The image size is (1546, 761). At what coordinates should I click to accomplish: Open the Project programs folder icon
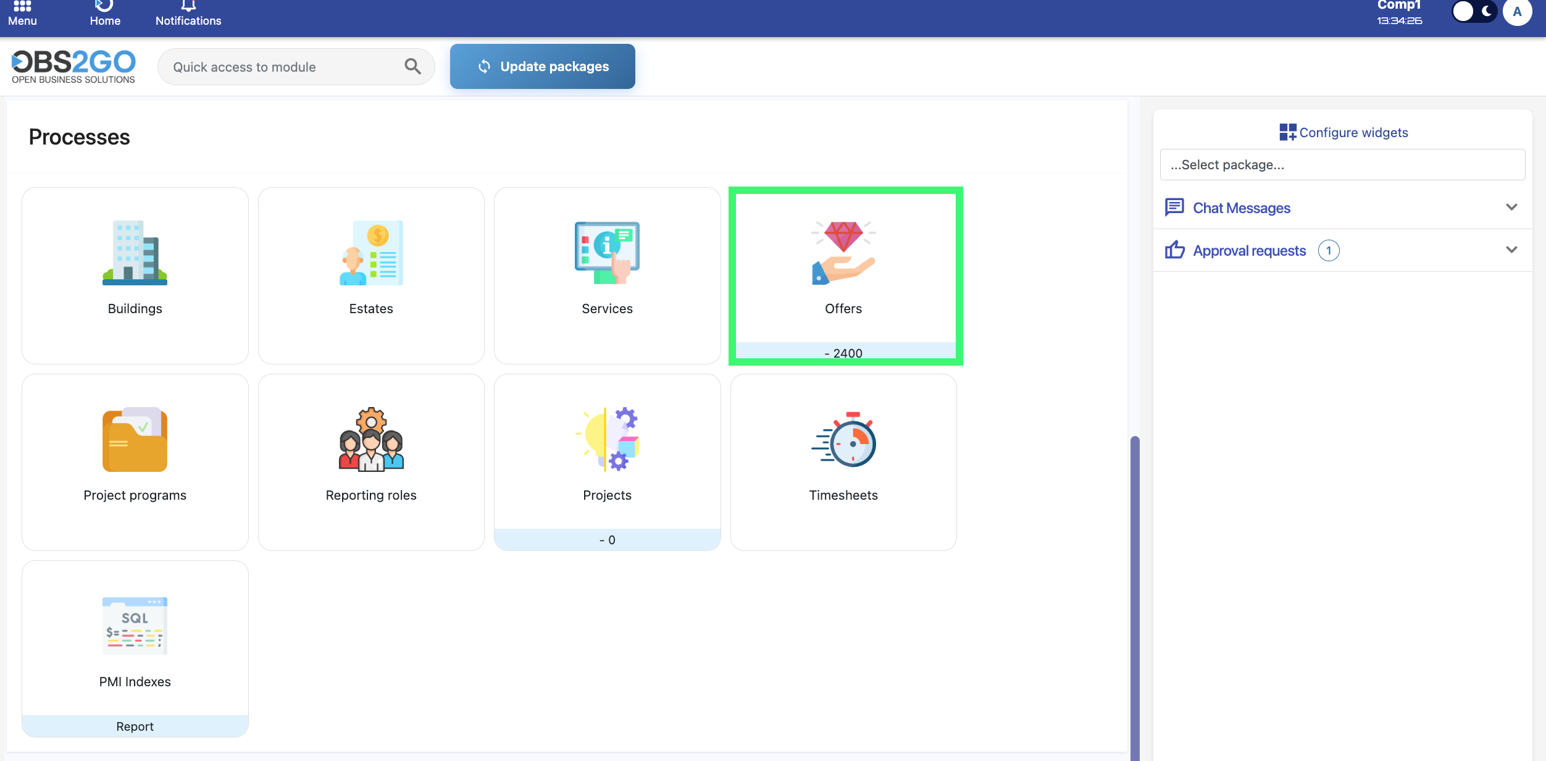pos(135,439)
